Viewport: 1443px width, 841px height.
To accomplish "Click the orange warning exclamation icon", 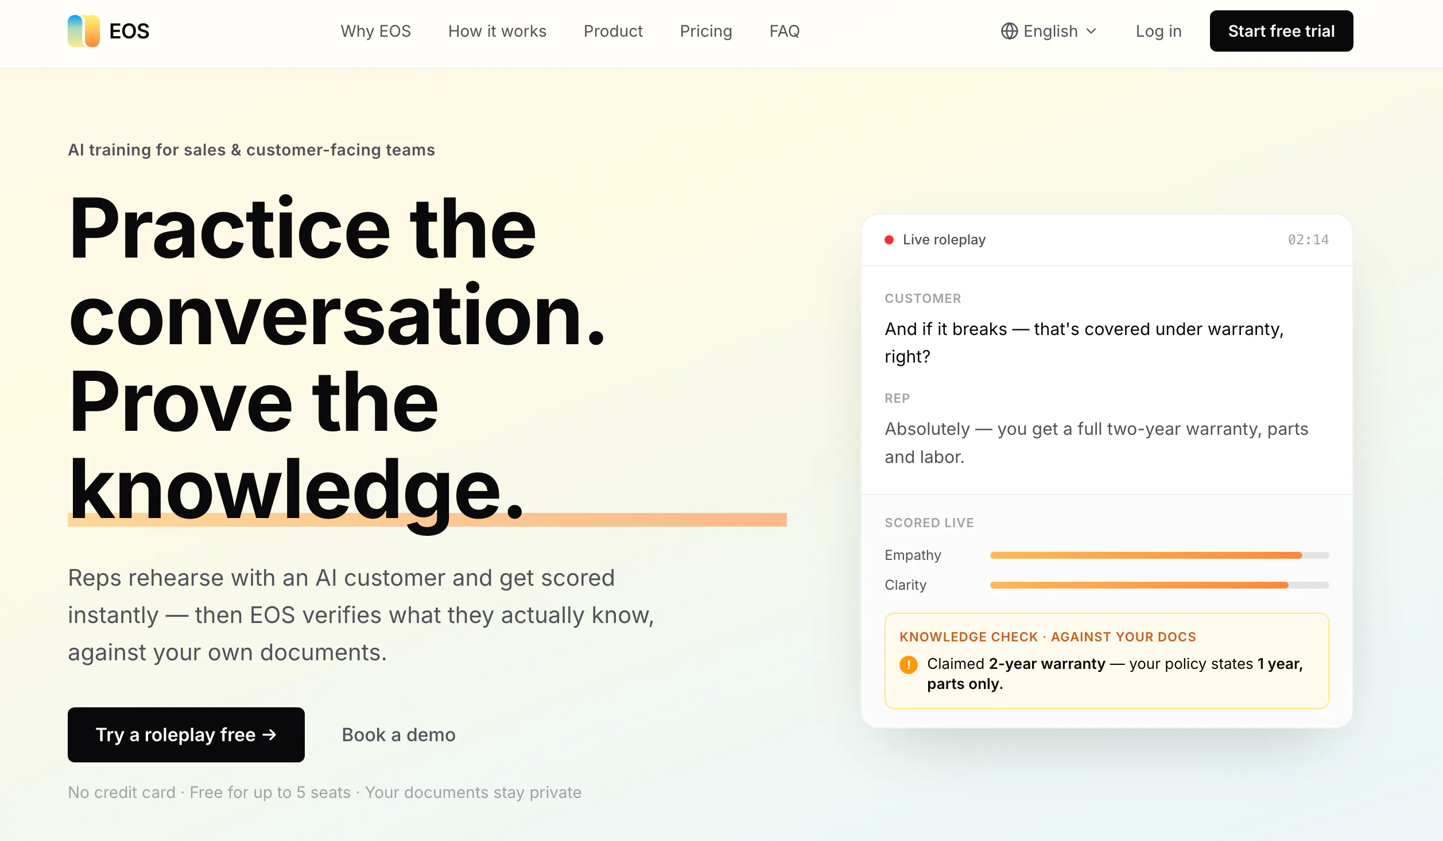I will (x=909, y=664).
